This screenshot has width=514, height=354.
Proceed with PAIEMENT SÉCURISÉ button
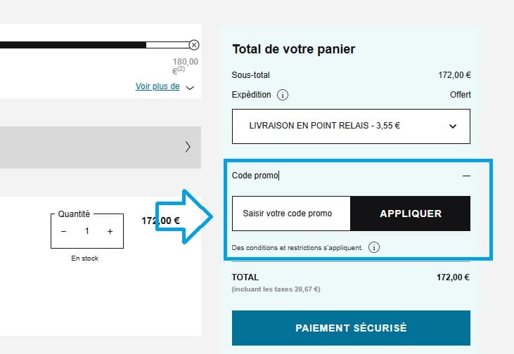[350, 328]
